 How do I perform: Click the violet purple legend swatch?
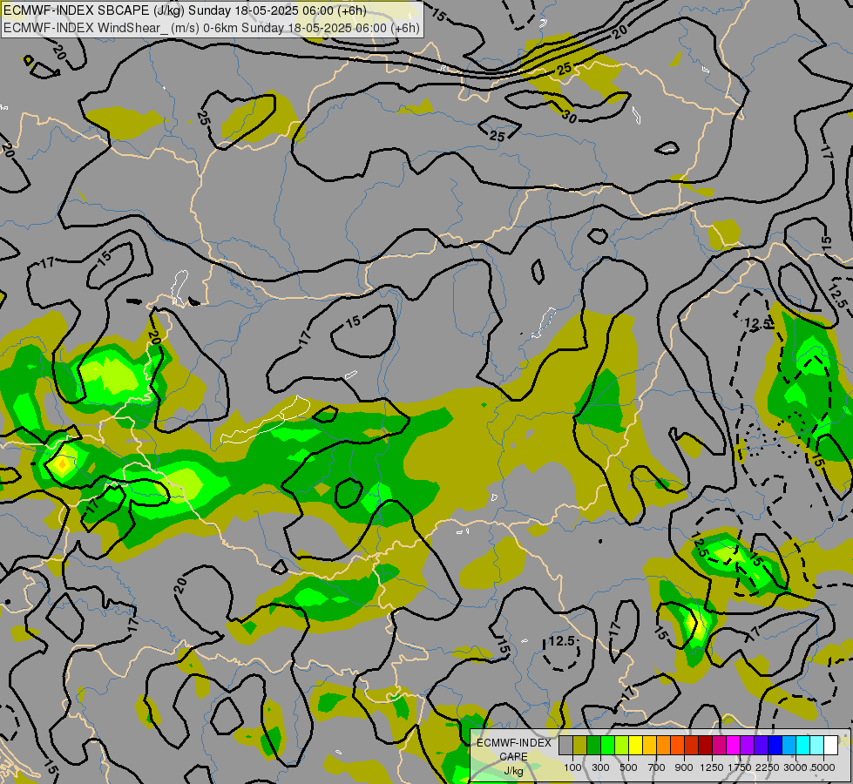(x=748, y=745)
